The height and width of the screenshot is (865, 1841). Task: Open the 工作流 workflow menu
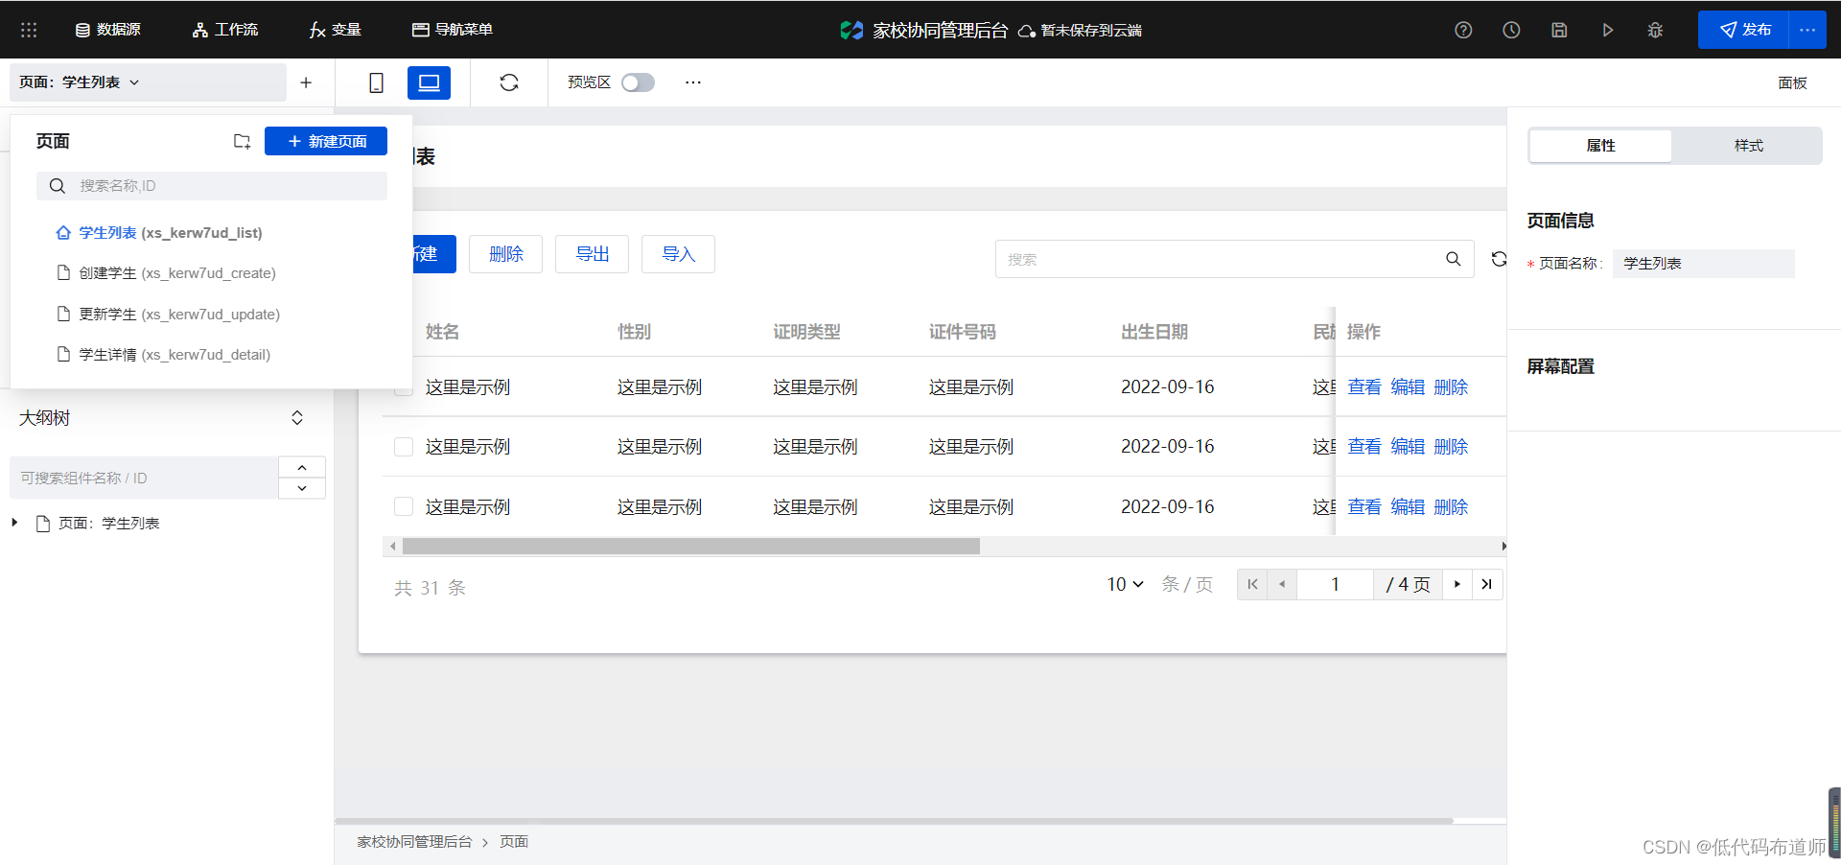pos(225,30)
